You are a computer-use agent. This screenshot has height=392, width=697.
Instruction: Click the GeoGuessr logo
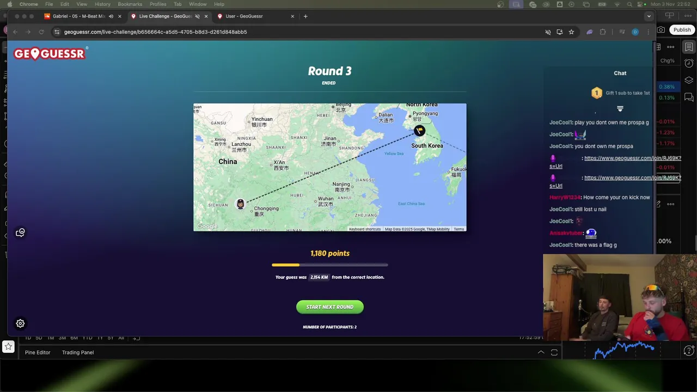pos(50,53)
